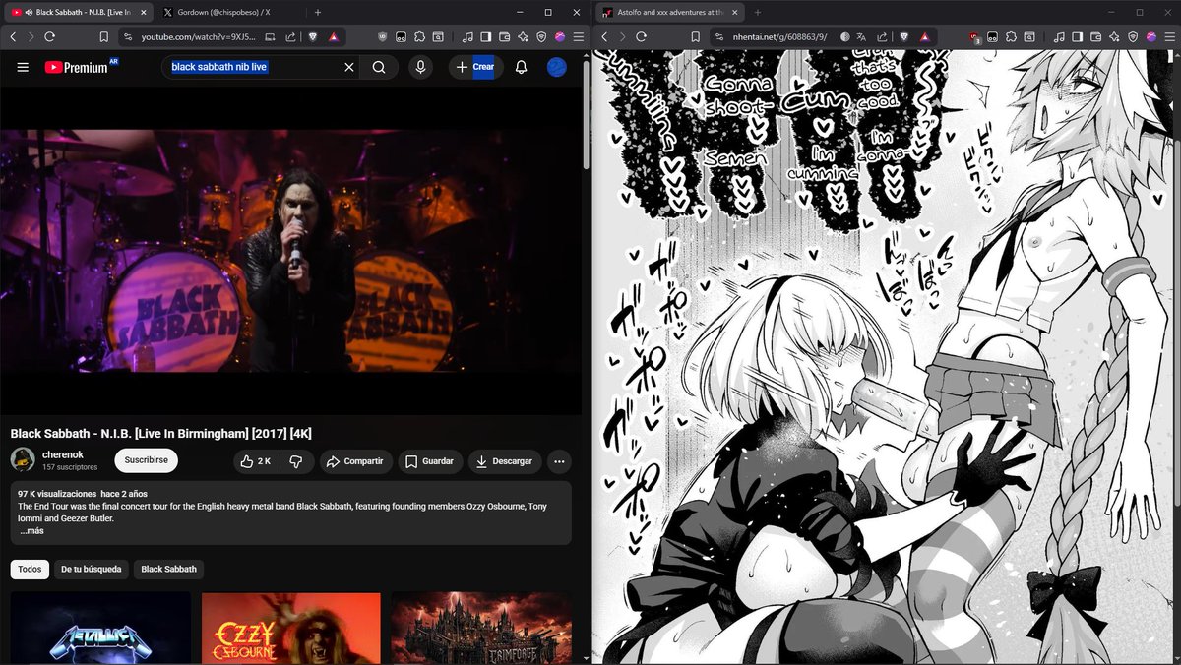
Task: Open a new tab in the YouTube window
Action: (317, 12)
